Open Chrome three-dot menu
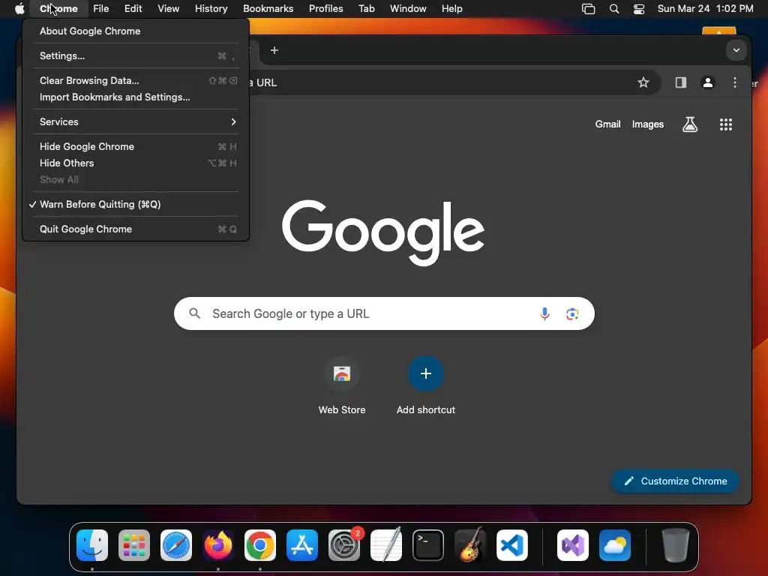This screenshot has height=576, width=768. (735, 82)
